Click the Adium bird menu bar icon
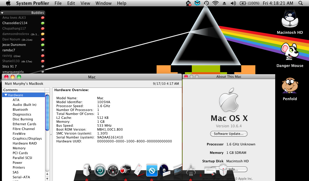This screenshot has height=181, width=309. [x=189, y=3]
